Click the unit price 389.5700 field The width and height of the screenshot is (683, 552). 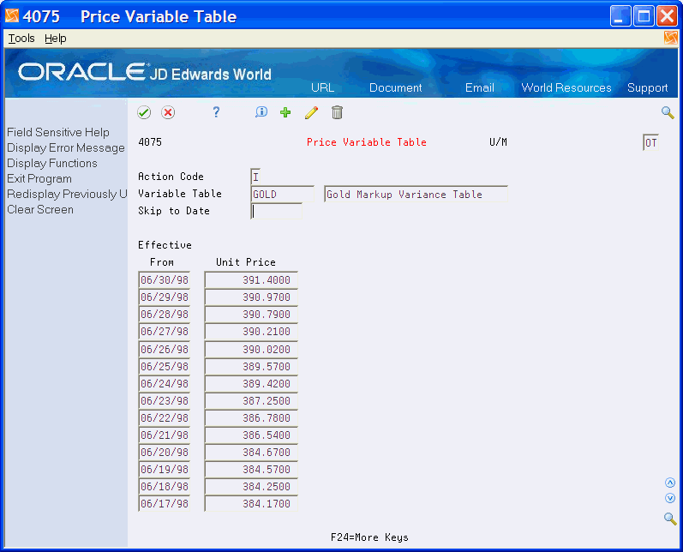click(x=251, y=366)
